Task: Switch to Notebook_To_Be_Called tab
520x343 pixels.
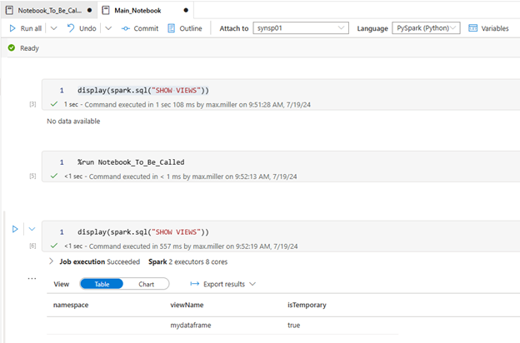Action: tap(49, 10)
